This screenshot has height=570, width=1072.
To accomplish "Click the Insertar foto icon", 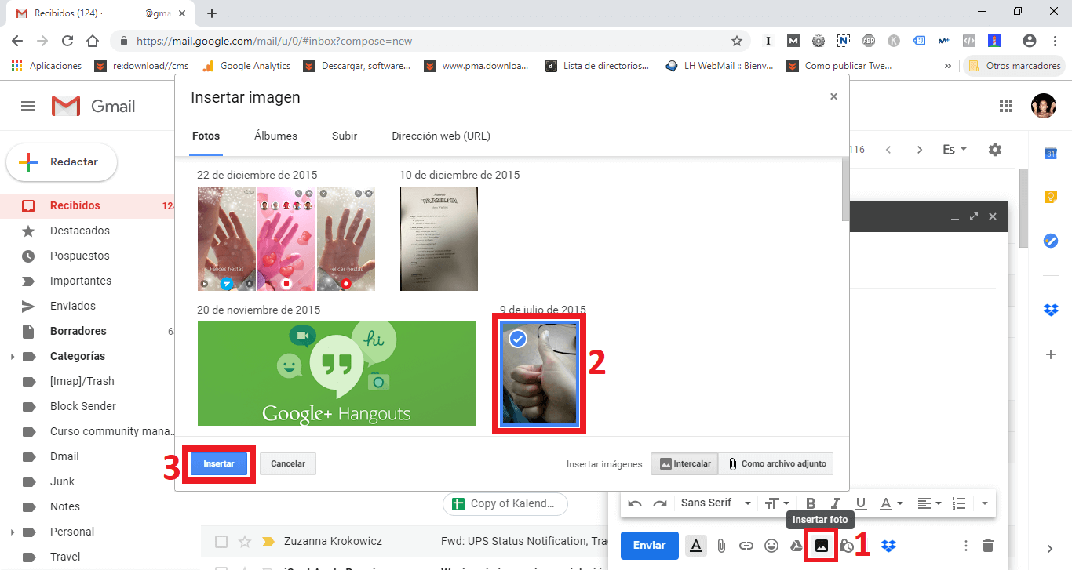I will pyautogui.click(x=822, y=546).
